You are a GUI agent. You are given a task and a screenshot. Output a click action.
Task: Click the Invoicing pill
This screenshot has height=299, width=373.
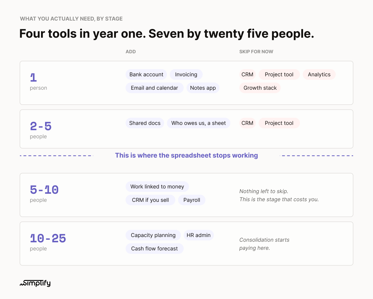pos(186,74)
